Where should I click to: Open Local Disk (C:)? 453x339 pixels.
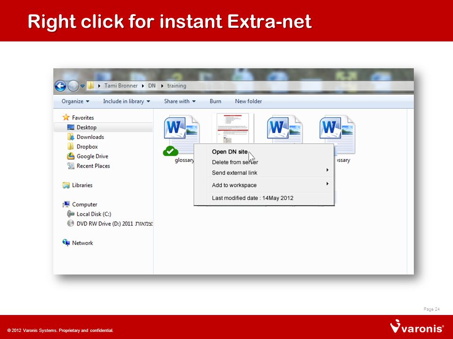coord(94,214)
